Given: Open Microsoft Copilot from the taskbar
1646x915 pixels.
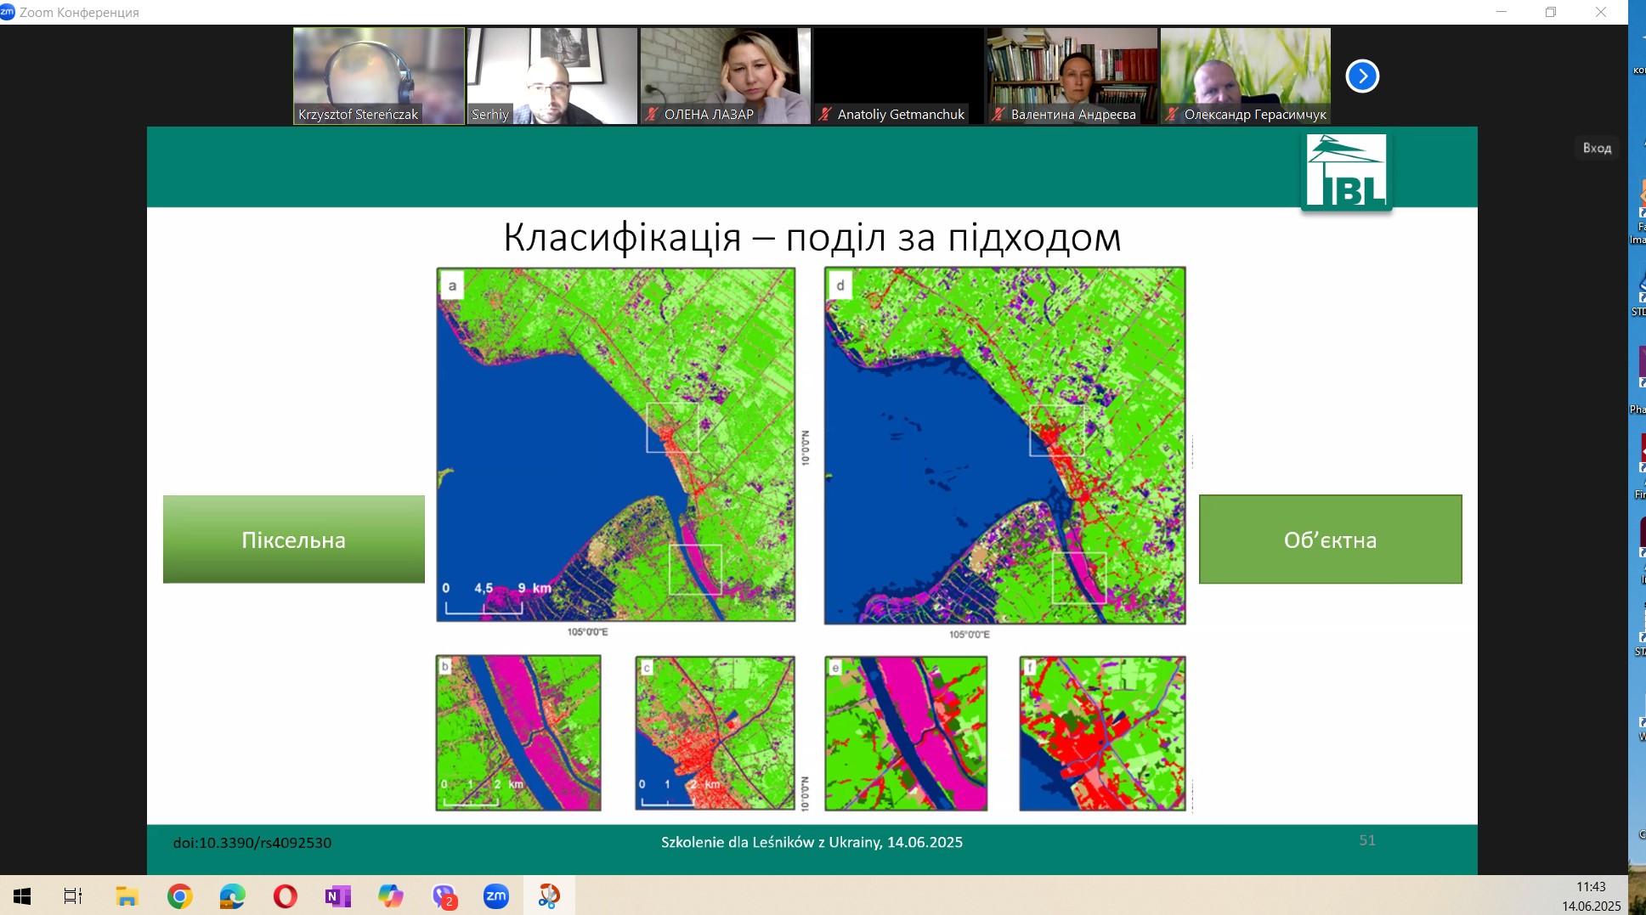Looking at the screenshot, I should (x=390, y=896).
